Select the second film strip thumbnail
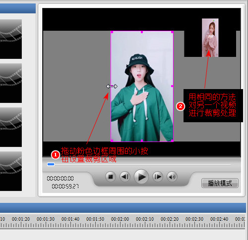Viewport: 248px width, 240px height. pos(11,83)
